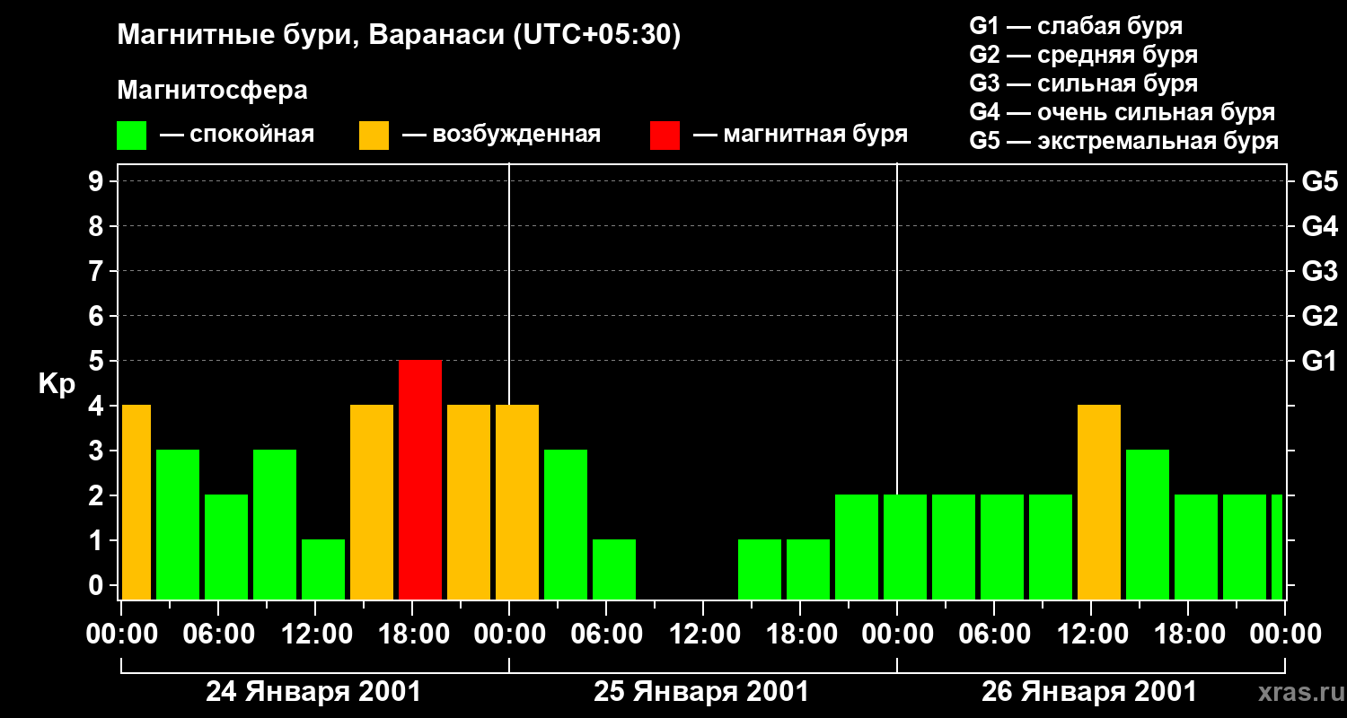Click the 12:00 time label for 26 Января
The height and width of the screenshot is (718, 1347).
tap(1091, 634)
